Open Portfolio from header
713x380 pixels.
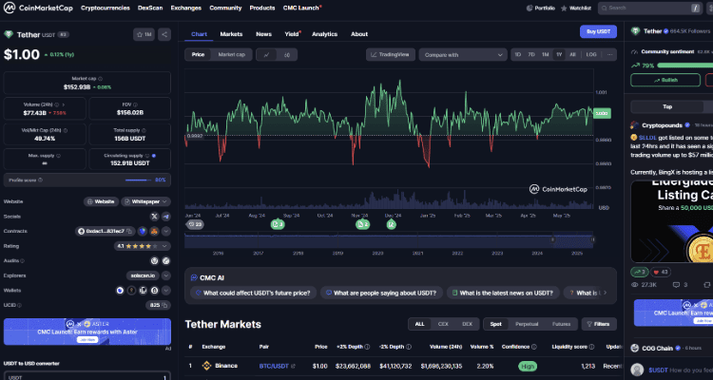(x=541, y=9)
